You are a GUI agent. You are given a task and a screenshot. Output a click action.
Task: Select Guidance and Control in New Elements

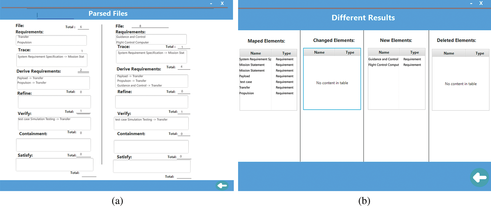tap(383, 59)
